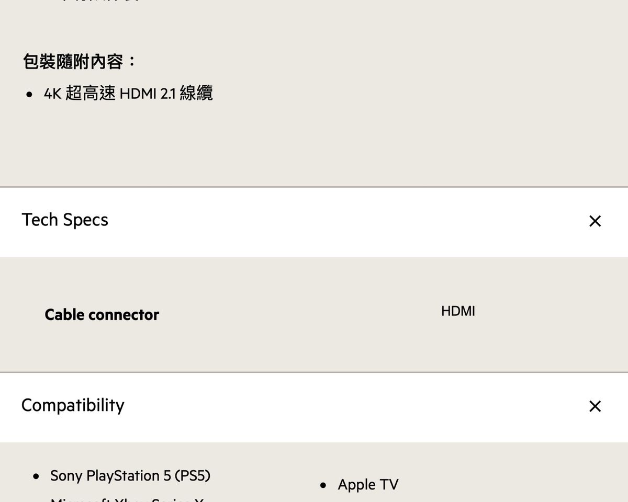This screenshot has height=502, width=628.
Task: Select the Cable connector spec label
Action: pyautogui.click(x=102, y=315)
